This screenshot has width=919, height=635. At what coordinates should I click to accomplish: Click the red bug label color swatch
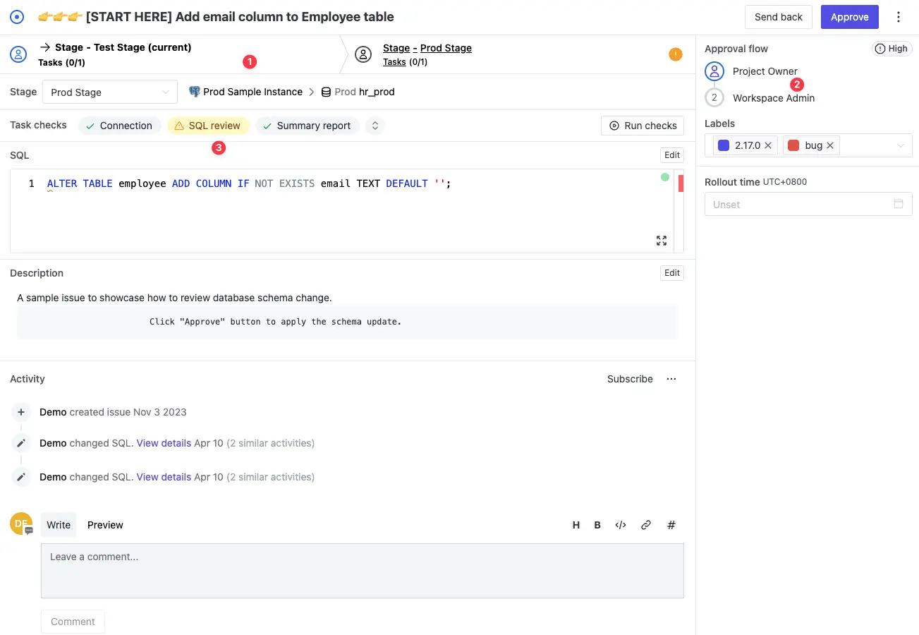[x=793, y=145]
